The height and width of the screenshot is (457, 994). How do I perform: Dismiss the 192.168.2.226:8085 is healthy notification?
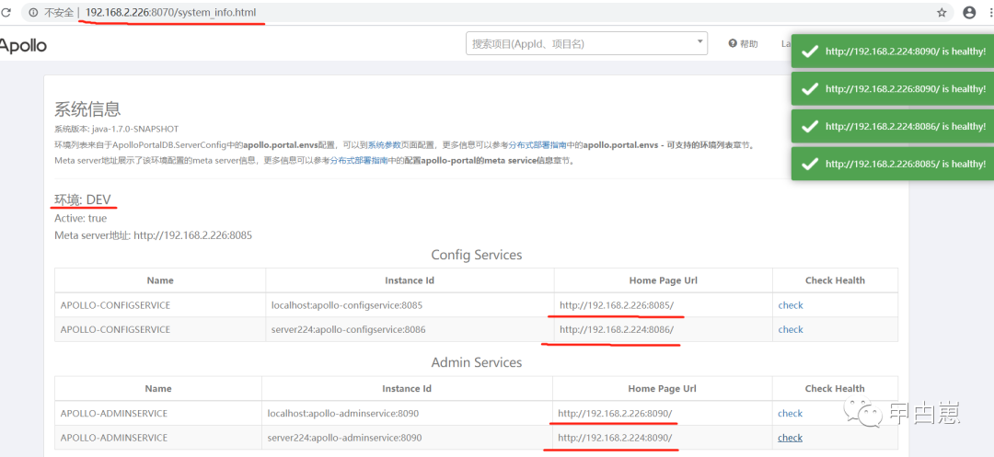(x=893, y=164)
